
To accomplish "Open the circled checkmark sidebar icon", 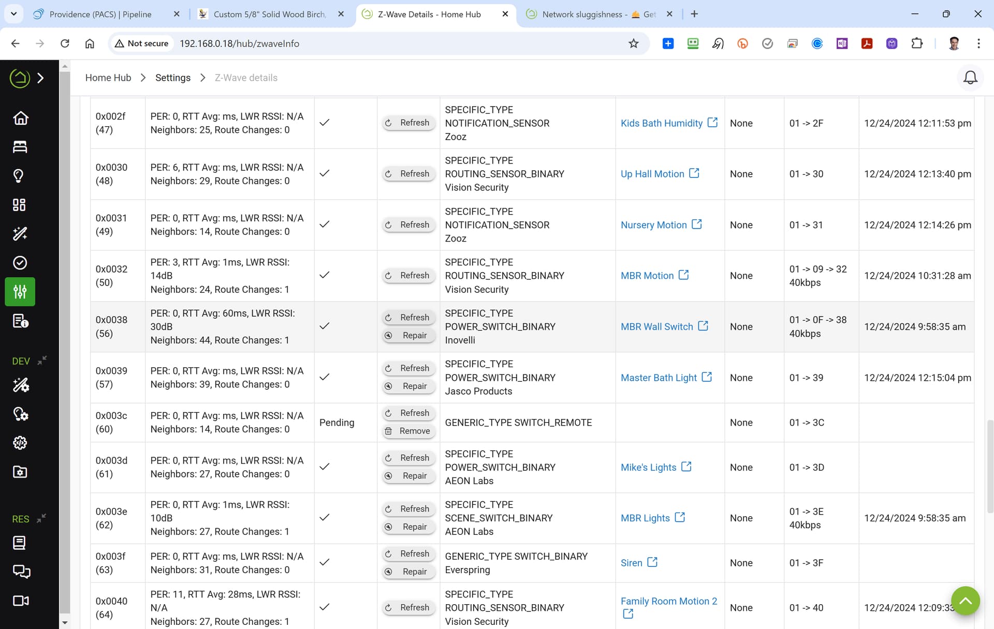I will (x=20, y=263).
